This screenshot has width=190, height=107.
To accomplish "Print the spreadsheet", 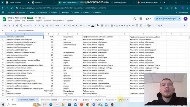I will pos(17,26).
